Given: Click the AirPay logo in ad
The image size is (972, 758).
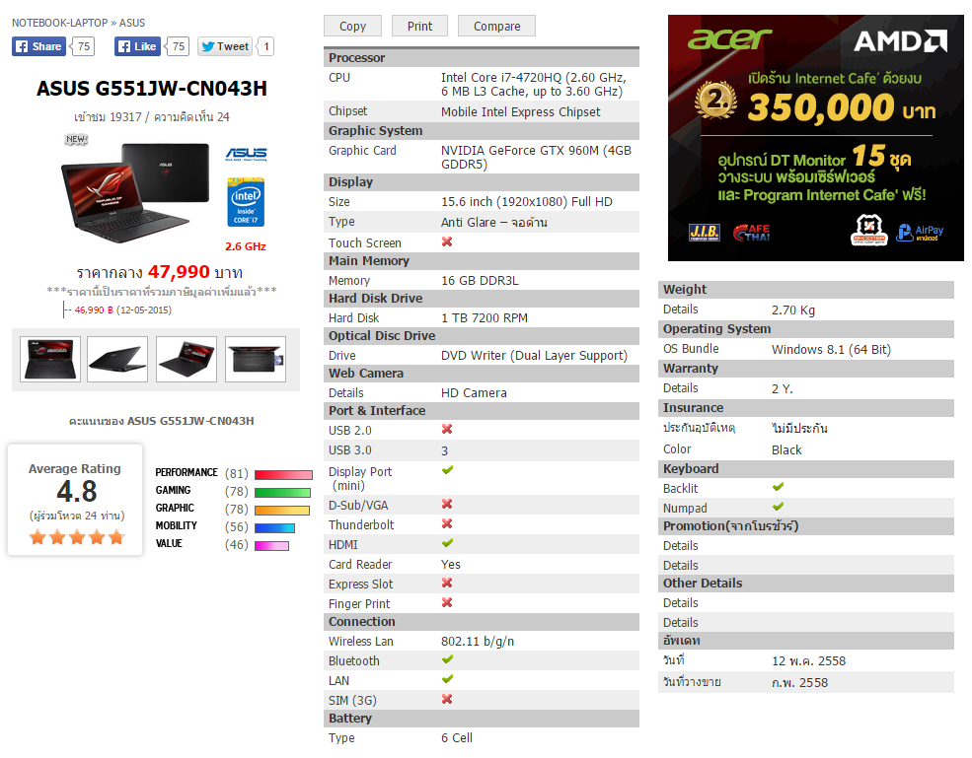Looking at the screenshot, I should [x=921, y=233].
